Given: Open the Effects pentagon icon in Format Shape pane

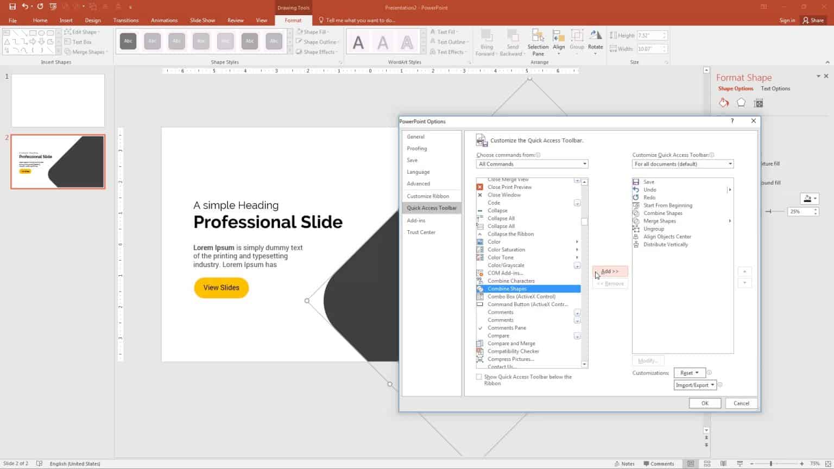Looking at the screenshot, I should [741, 103].
